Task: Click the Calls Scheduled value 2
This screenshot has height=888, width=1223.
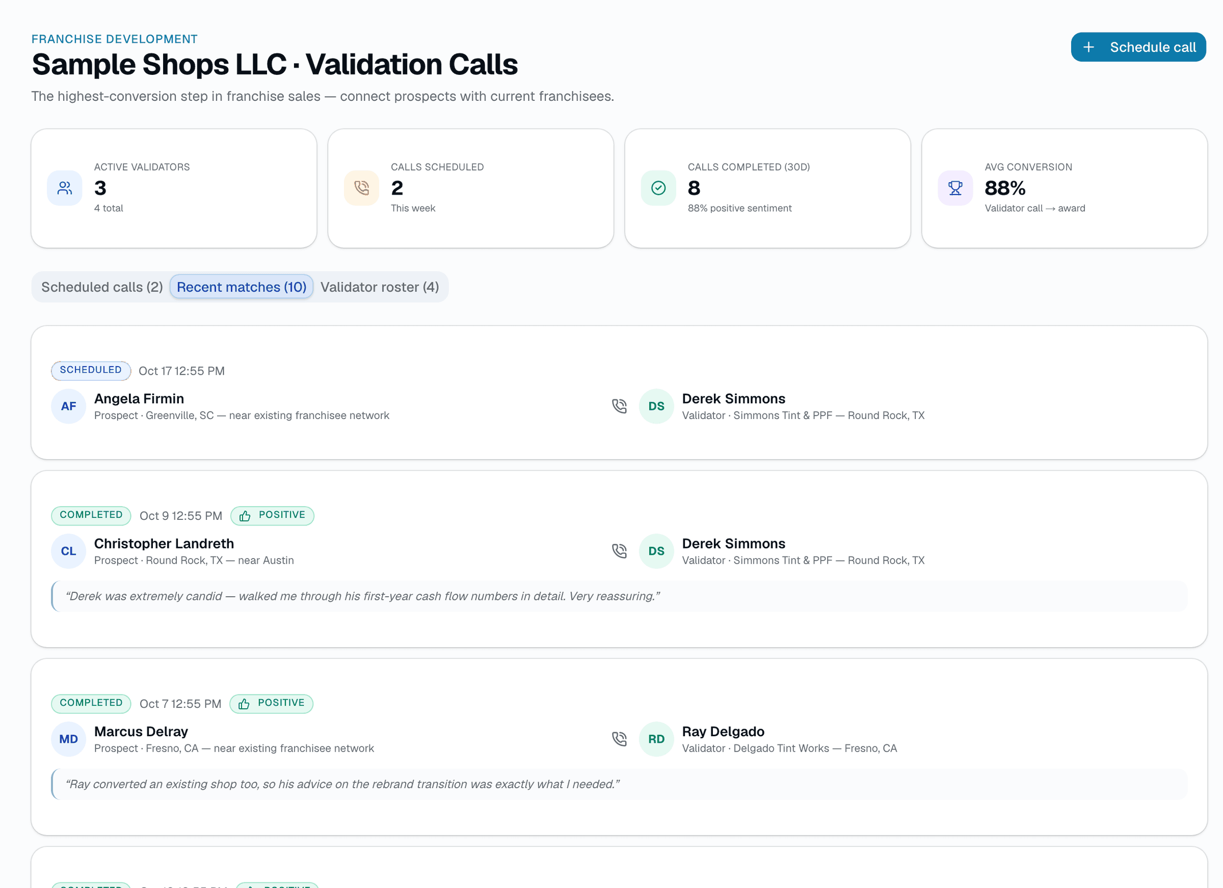Action: [397, 188]
